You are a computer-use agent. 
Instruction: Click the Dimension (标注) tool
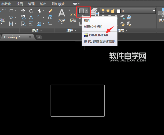pos(73,15)
